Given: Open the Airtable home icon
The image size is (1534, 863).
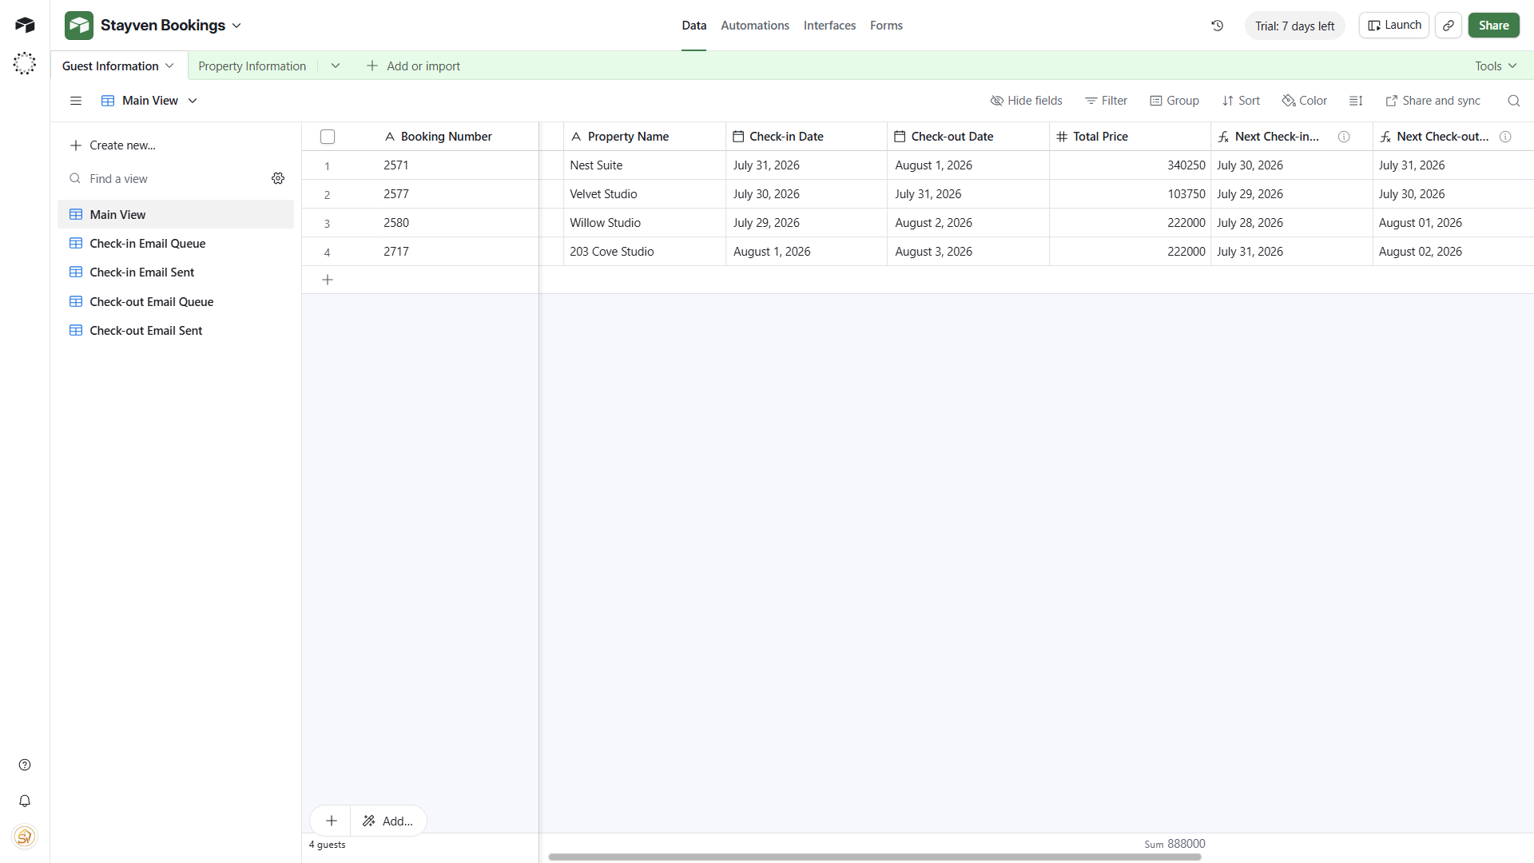Looking at the screenshot, I should tap(25, 25).
